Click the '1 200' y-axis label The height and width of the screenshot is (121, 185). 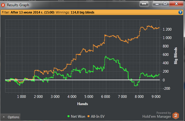pyautogui.click(x=167, y=29)
